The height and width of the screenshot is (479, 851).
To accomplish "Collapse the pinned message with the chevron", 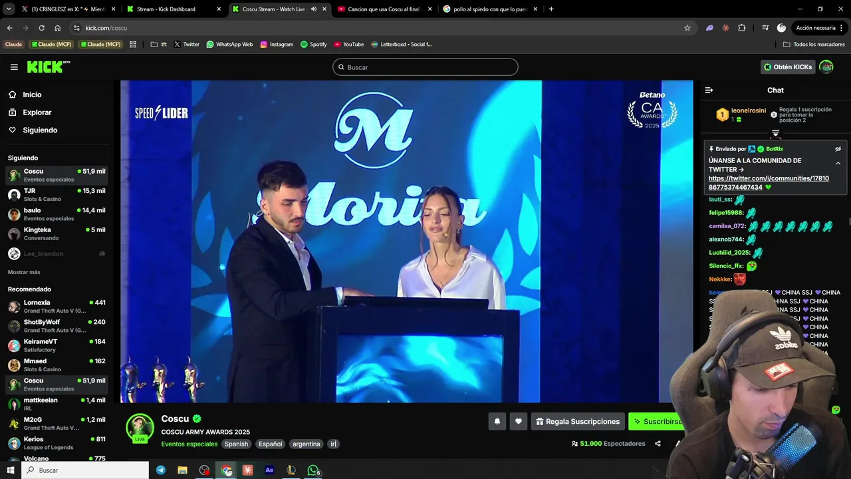I will pos(838,163).
